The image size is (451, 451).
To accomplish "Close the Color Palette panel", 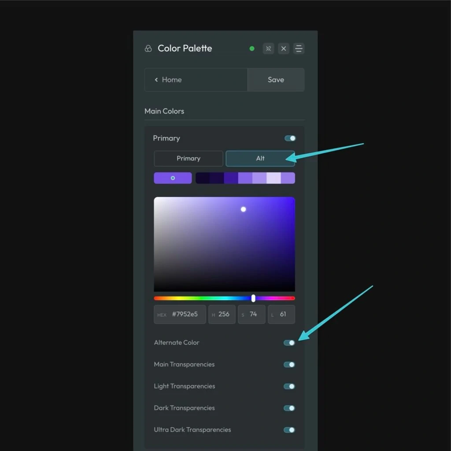I will pyautogui.click(x=284, y=48).
